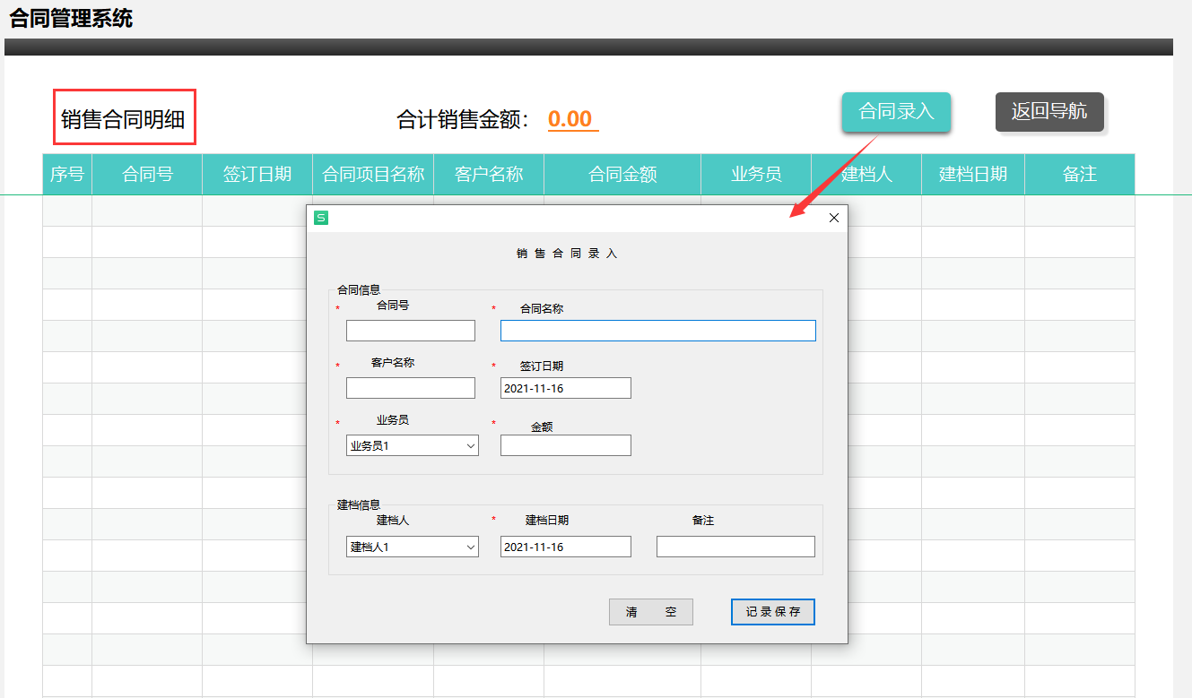Click the green S icon on dialog title bar

coord(320,217)
